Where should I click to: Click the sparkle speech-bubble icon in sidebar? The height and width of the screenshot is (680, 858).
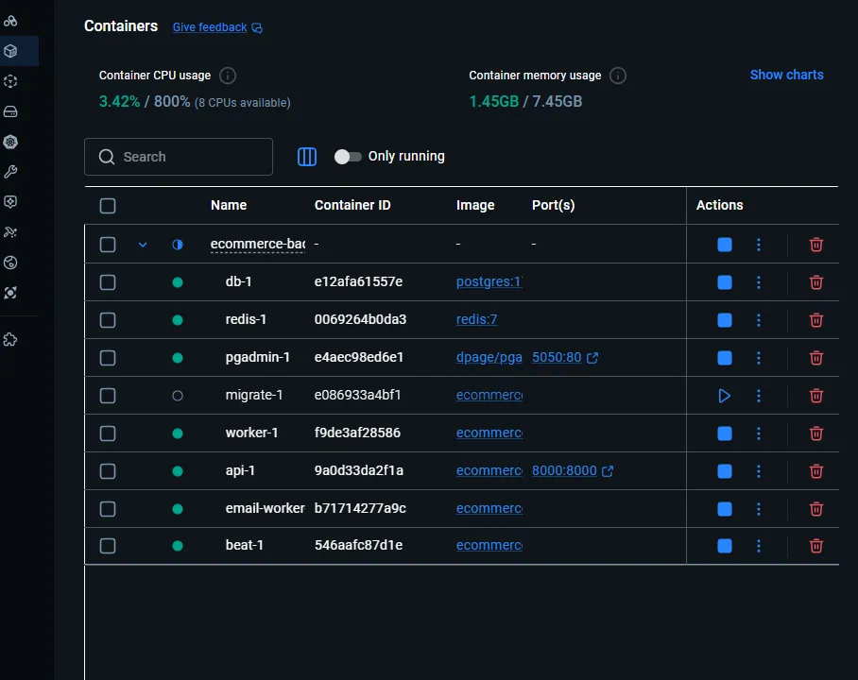(x=11, y=202)
